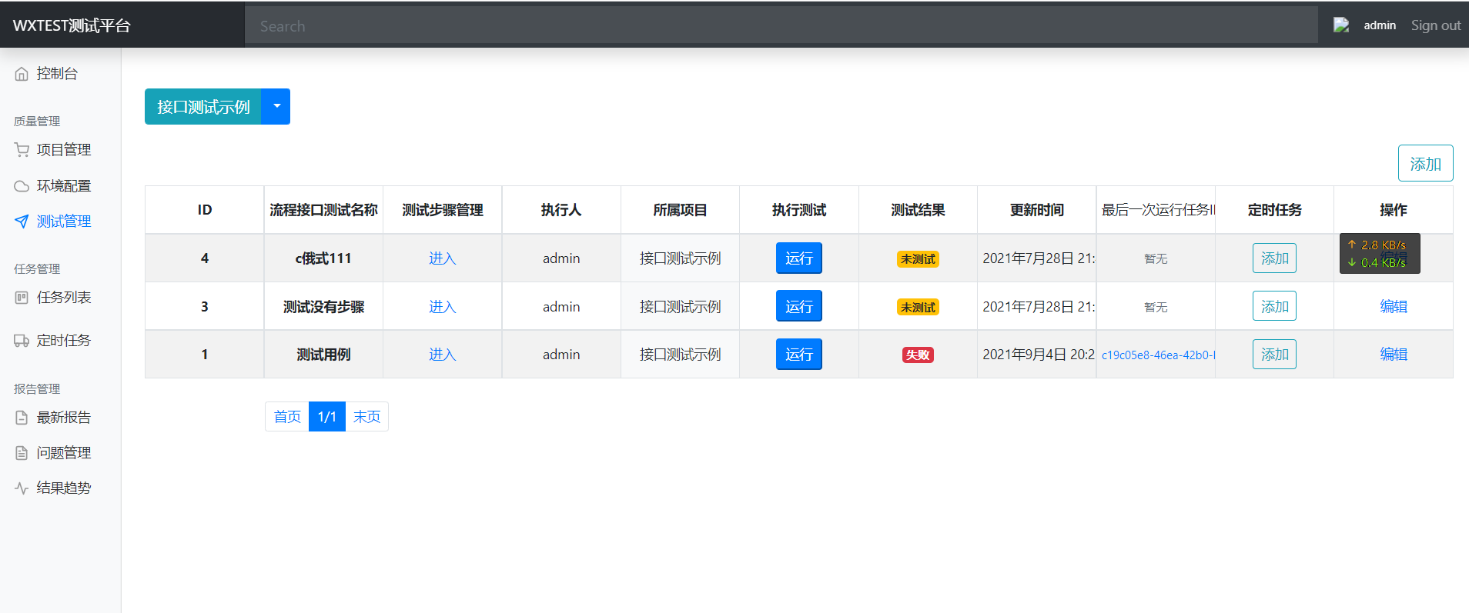Click the admin avatar image
Image resolution: width=1469 pixels, height=613 pixels.
pyautogui.click(x=1341, y=25)
